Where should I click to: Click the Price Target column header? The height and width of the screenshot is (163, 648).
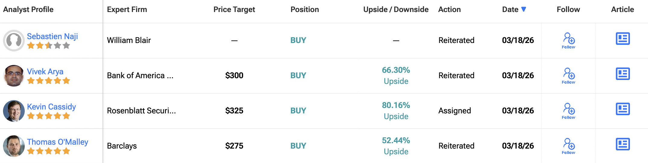(234, 10)
